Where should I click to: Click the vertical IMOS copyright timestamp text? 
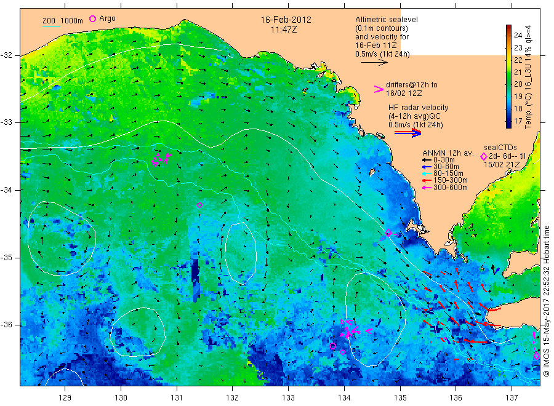coord(547,301)
